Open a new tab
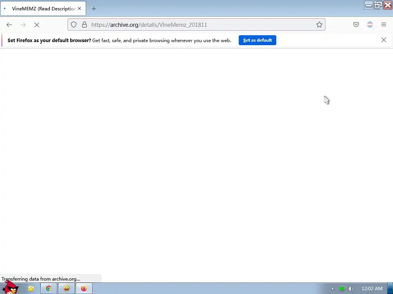393x294 pixels. (94, 9)
